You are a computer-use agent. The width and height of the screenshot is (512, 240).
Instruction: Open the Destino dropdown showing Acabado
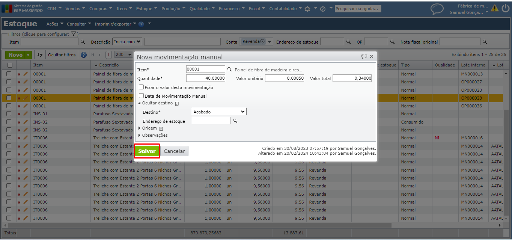(x=219, y=112)
